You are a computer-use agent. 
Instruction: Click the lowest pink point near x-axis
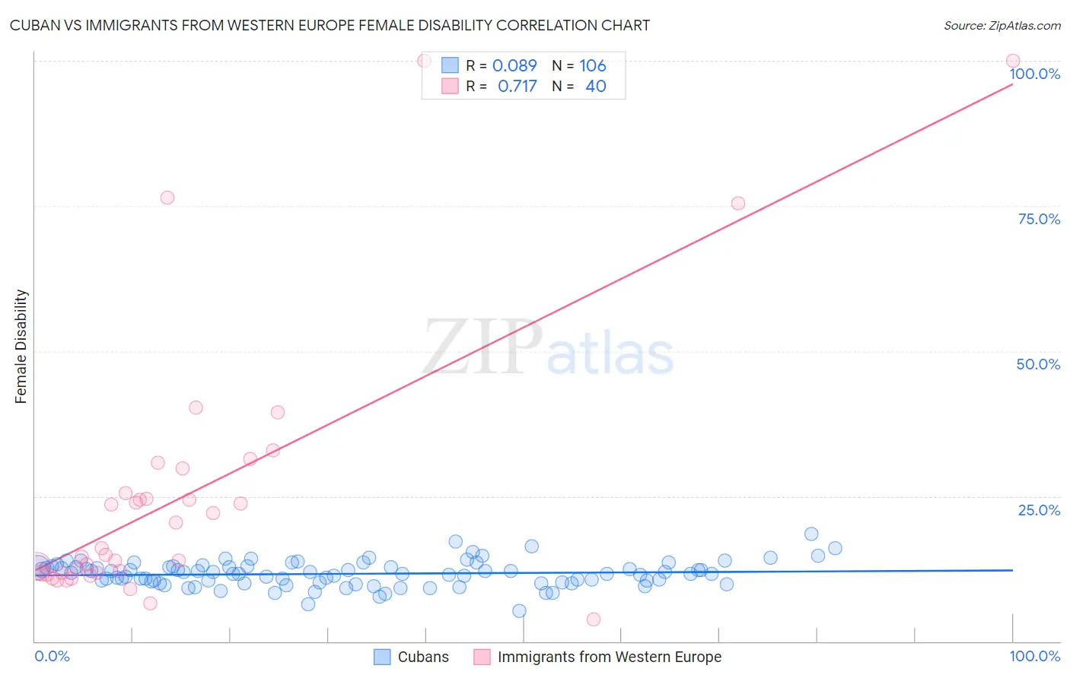[594, 619]
